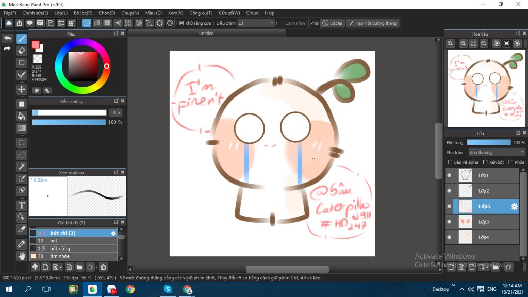528x297 pixels.
Task: Select the Bucket fill tool
Action: 22,116
